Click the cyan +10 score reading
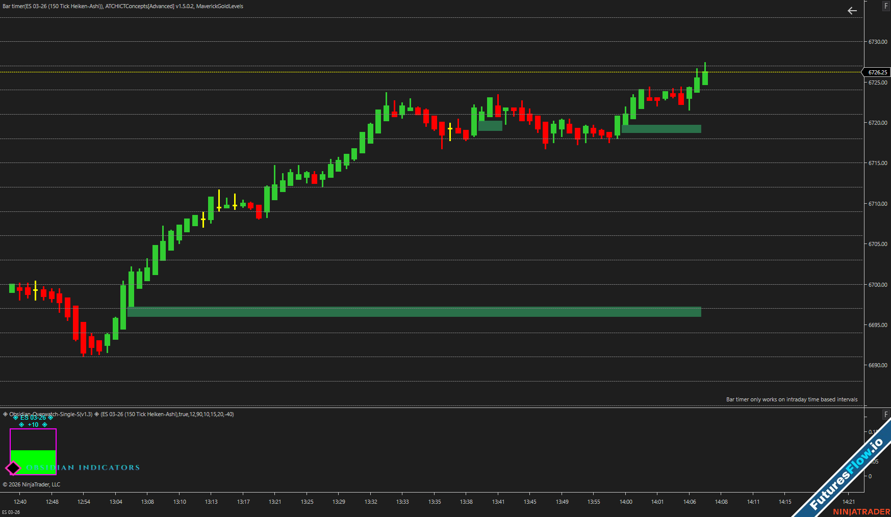Viewport: 891px width, 517px height. pyautogui.click(x=33, y=425)
